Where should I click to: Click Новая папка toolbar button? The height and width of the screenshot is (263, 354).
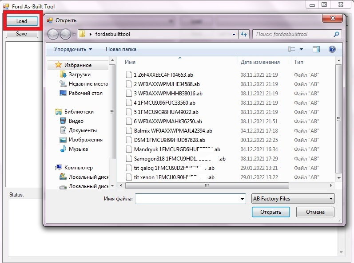point(121,49)
